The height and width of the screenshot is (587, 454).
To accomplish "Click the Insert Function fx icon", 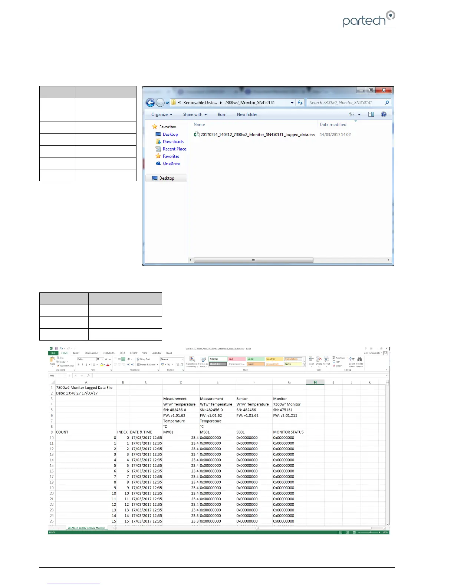I will click(88, 375).
